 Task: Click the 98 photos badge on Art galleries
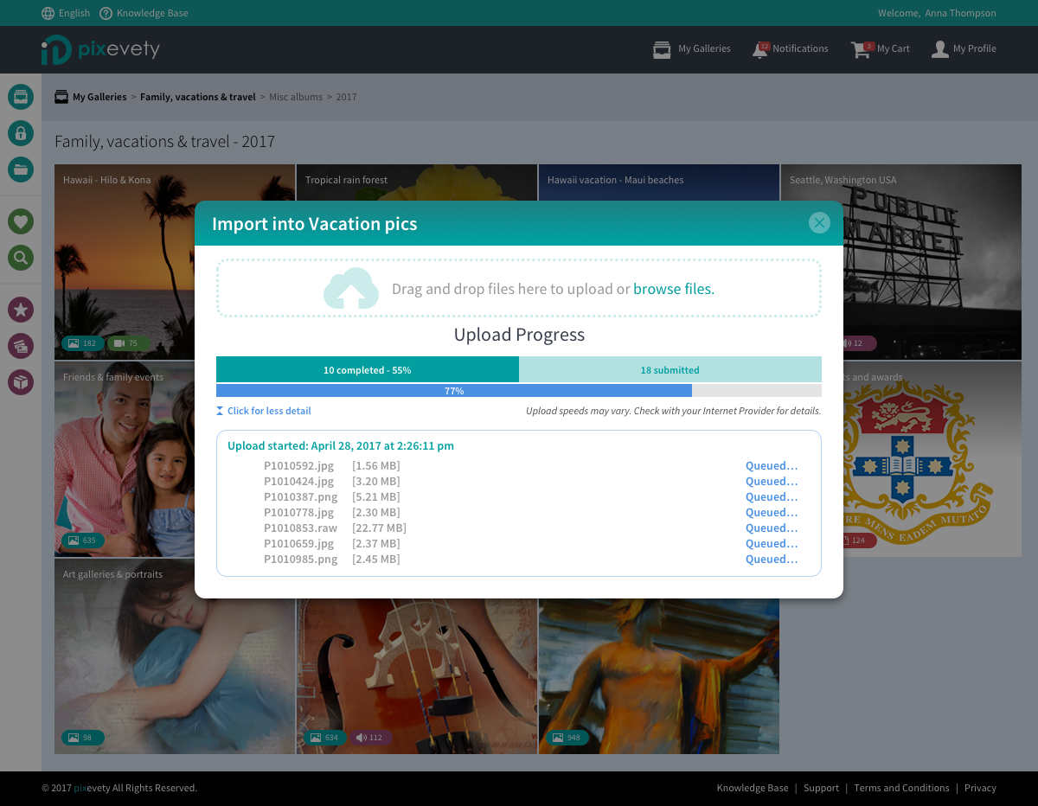click(81, 738)
